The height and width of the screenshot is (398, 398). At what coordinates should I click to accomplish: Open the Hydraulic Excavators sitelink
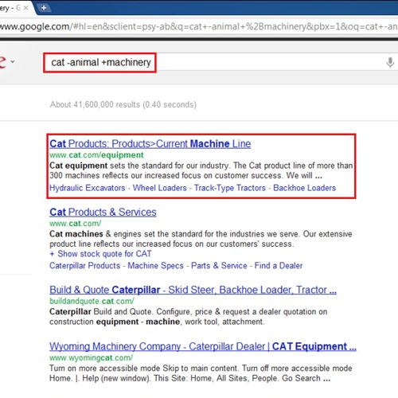(x=88, y=188)
